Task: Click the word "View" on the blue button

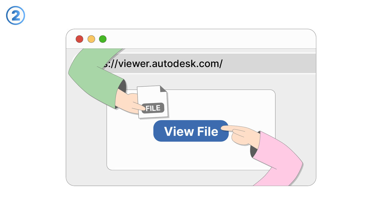Action: pyautogui.click(x=177, y=131)
